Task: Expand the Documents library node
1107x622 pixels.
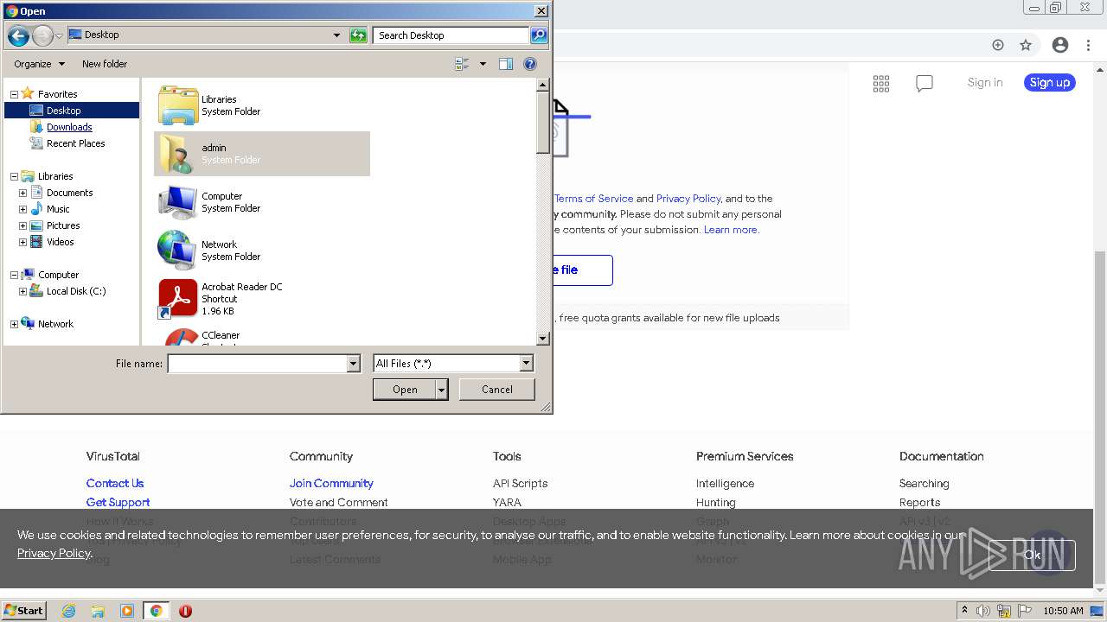Action: 22,193
